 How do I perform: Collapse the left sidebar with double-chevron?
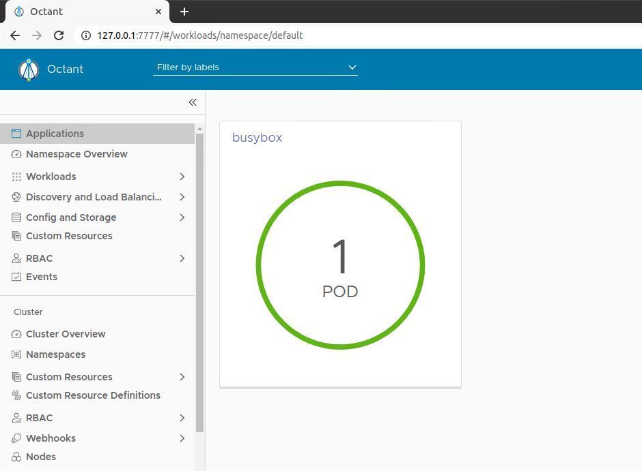pos(193,102)
